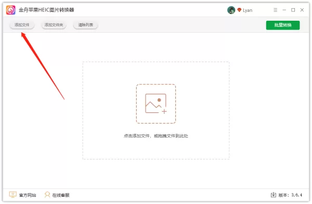312x204 pixels.
Task: Visit the 官方网站 link
Action: pos(28,195)
